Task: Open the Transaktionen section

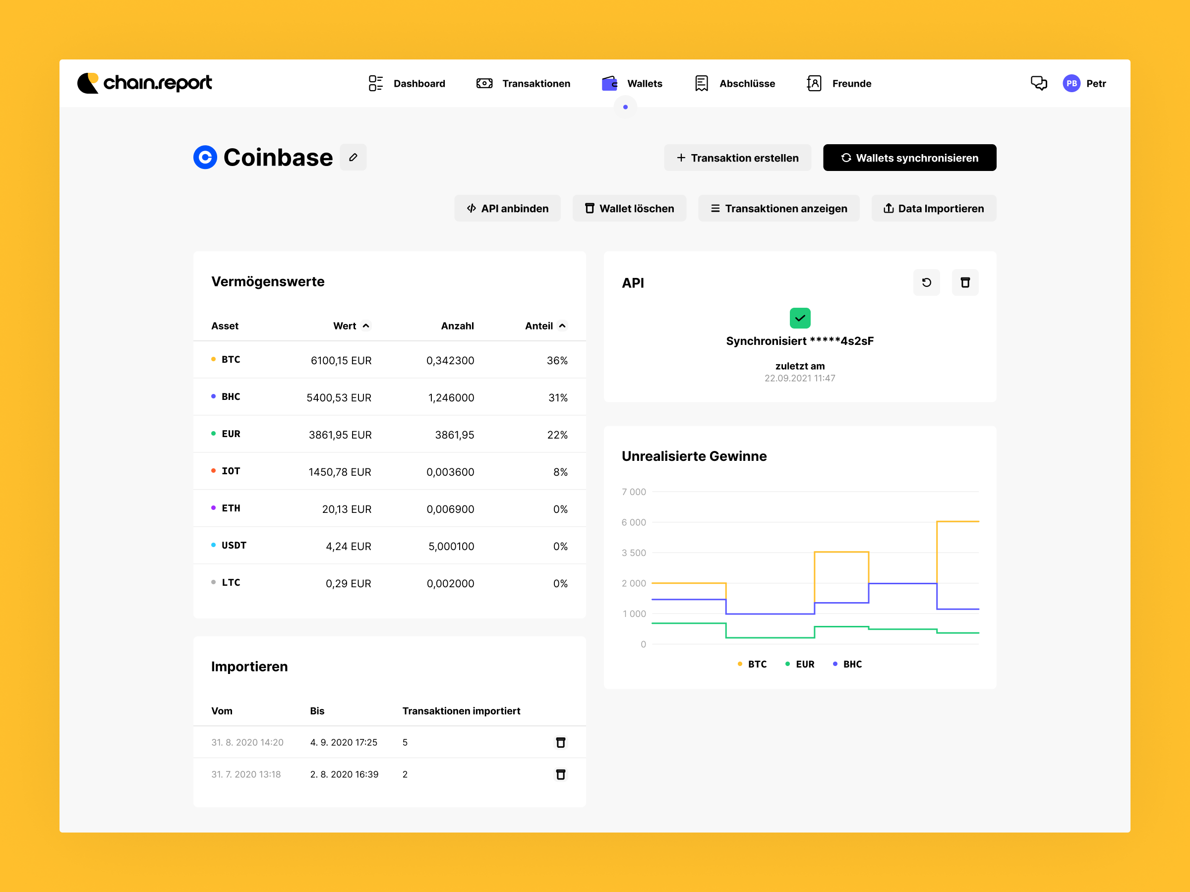Action: pyautogui.click(x=522, y=83)
